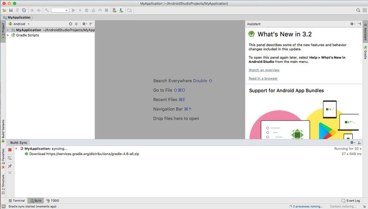Click Scroll from Source target icon

tap(70, 24)
